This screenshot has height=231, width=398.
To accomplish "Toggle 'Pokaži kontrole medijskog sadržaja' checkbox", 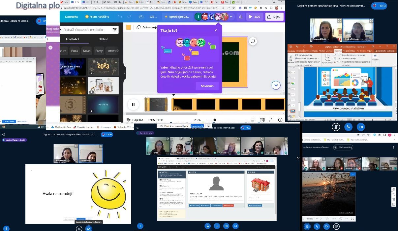I will (x=340, y=61).
